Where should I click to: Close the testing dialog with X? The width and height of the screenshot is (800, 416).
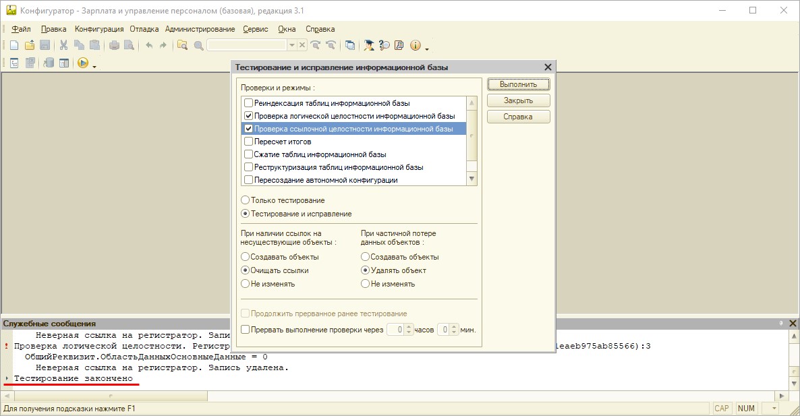pos(548,67)
